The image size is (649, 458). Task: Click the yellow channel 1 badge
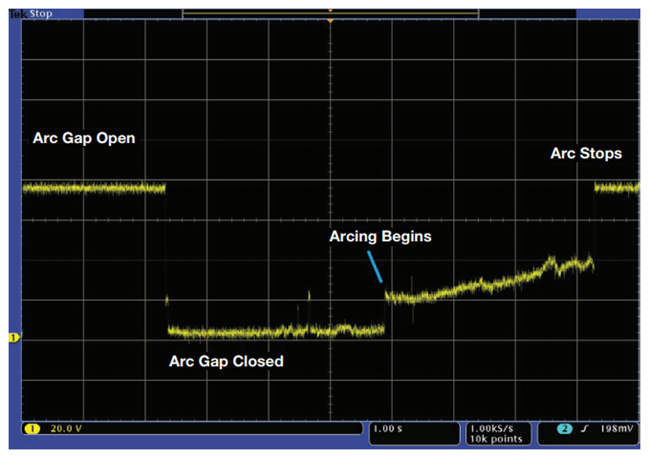pyautogui.click(x=32, y=428)
